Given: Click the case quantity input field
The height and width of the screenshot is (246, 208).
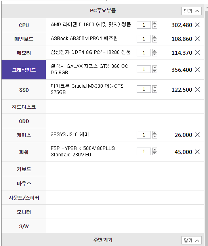Looking at the screenshot, I should point(144,135).
